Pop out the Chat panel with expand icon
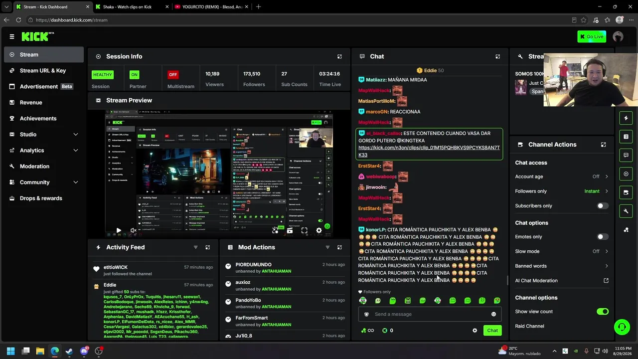The height and width of the screenshot is (359, 638). coord(497,56)
